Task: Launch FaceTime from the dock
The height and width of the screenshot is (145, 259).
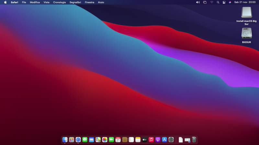Action: tap(111, 140)
